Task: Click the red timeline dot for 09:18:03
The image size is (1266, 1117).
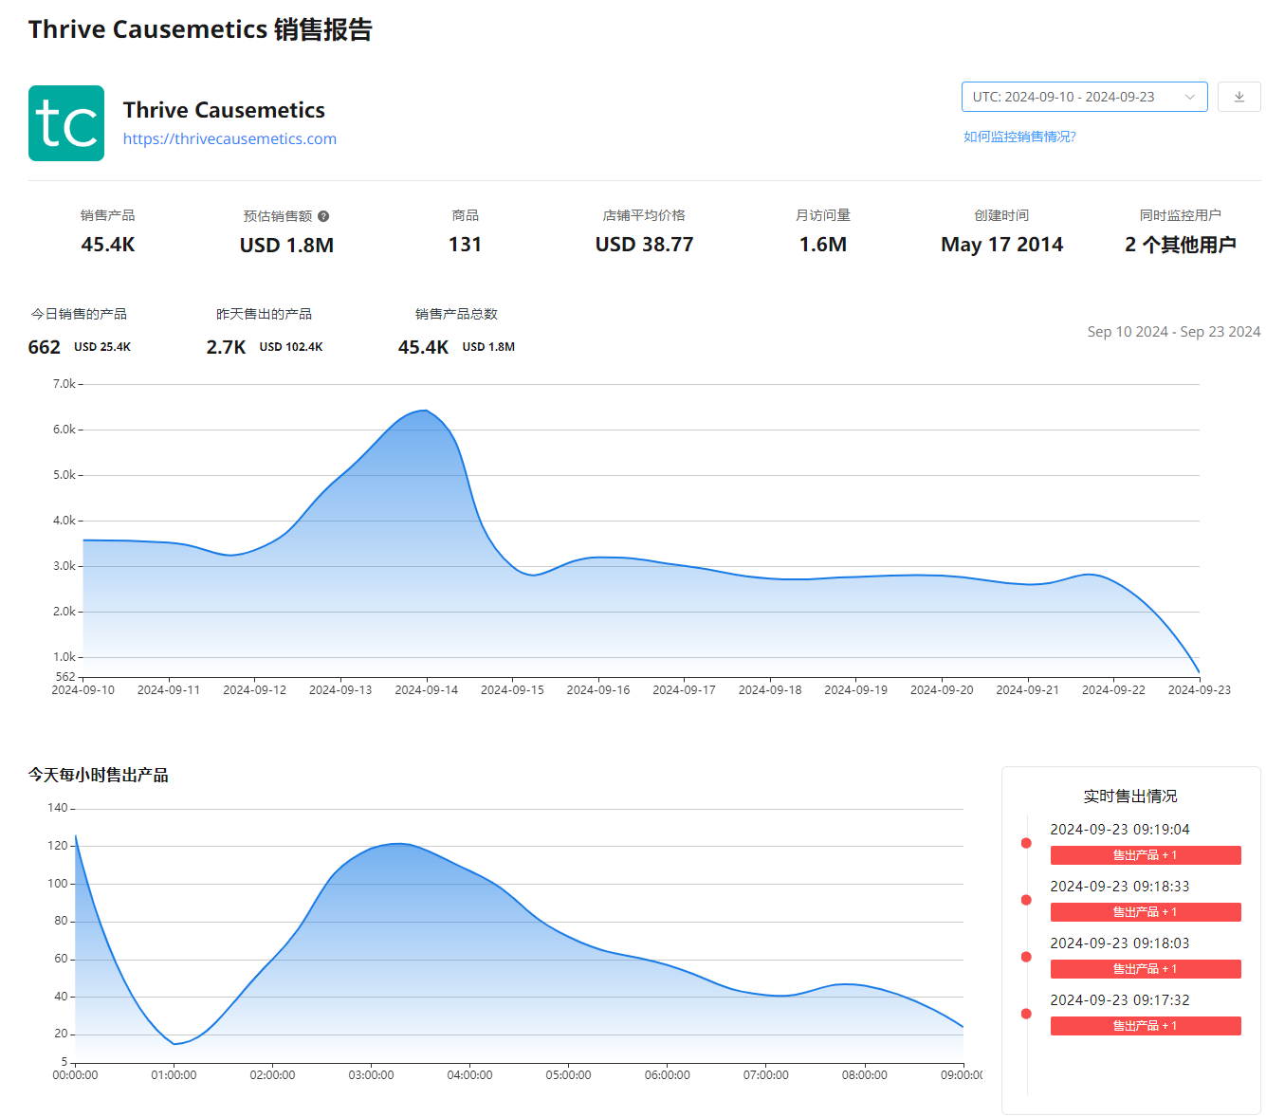Action: click(x=1026, y=957)
